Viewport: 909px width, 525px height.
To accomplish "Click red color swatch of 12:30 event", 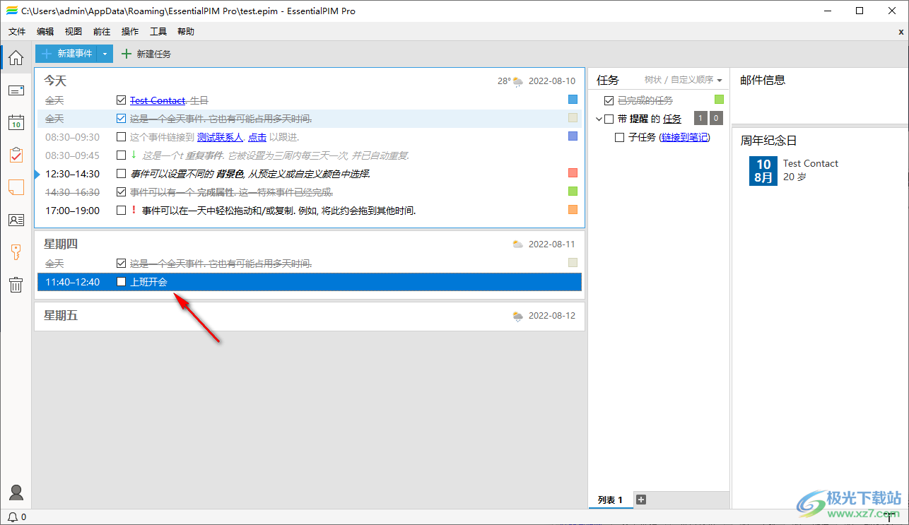I will 573,173.
